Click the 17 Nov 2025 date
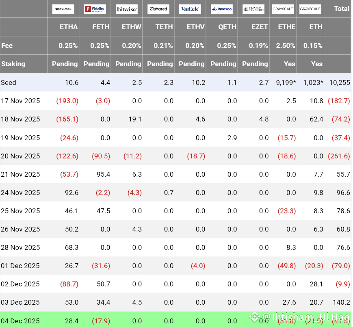Image resolution: width=353 pixels, height=327 pixels. pyautogui.click(x=20, y=101)
